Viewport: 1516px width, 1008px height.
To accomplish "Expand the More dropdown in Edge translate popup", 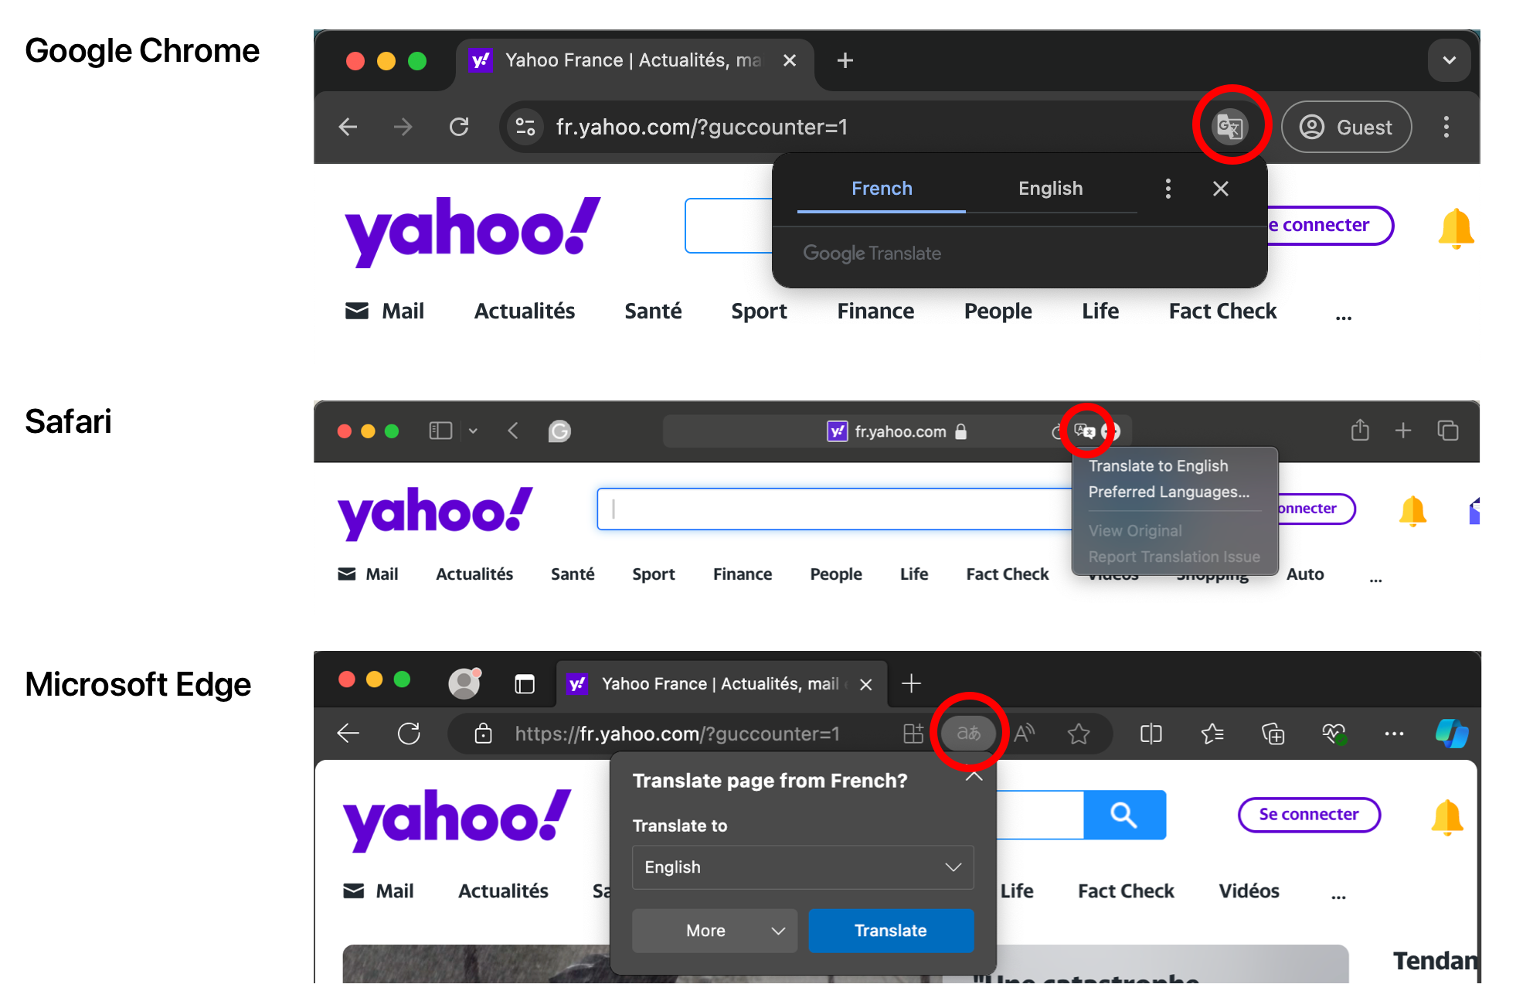I will pos(714,931).
